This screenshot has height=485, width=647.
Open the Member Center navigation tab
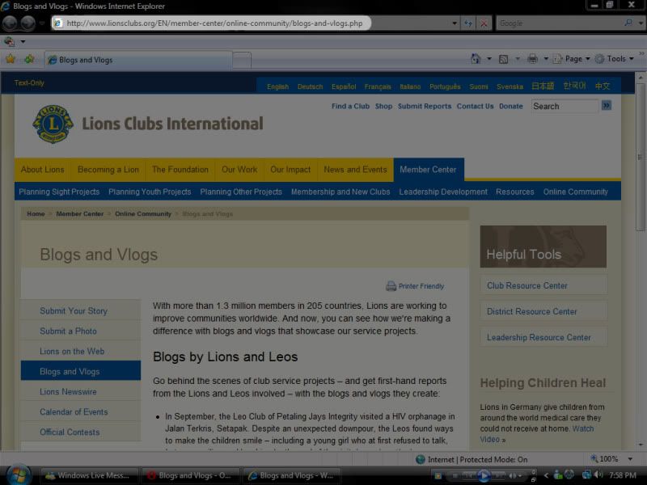[x=428, y=170]
